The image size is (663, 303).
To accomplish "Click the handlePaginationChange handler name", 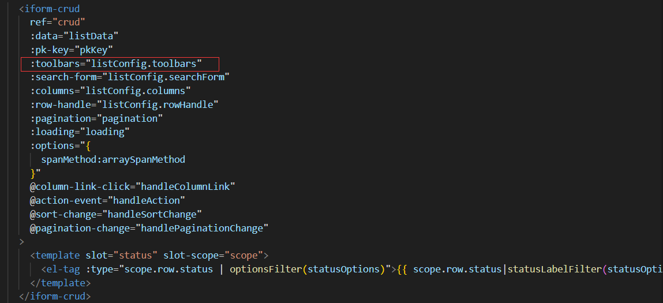I will click(207, 228).
